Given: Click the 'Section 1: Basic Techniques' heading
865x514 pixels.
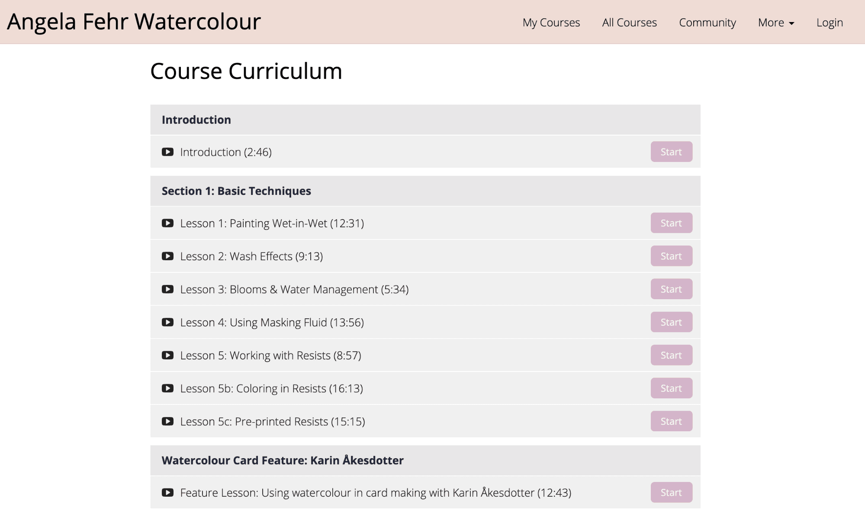Looking at the screenshot, I should [x=236, y=191].
